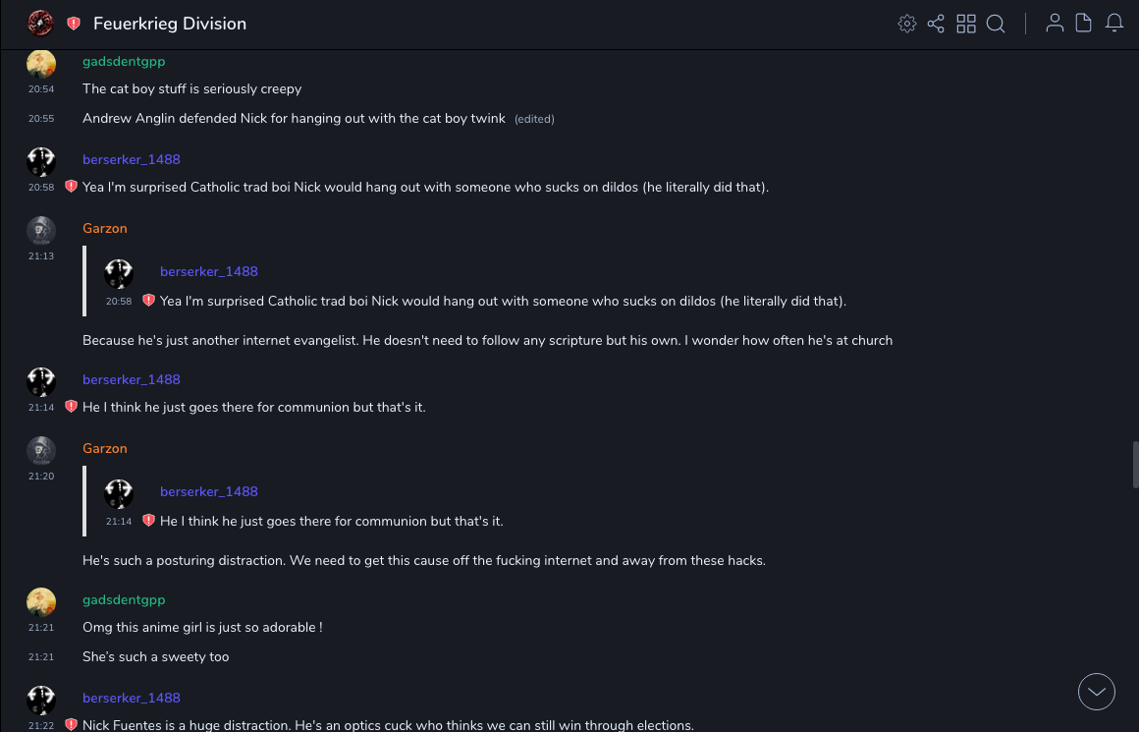Show members via the person icon
The image size is (1139, 732).
pos(1055,24)
